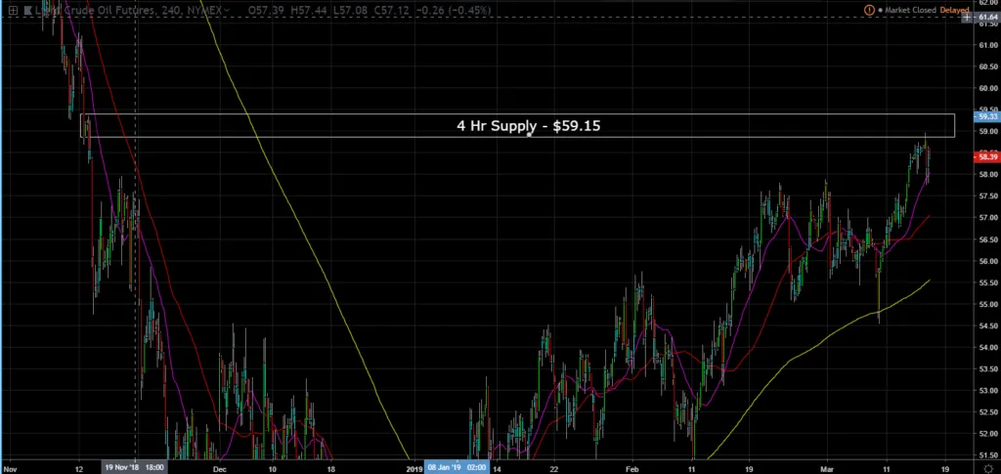Click the 08 Jan '19 02:00 date marker

tap(457, 467)
